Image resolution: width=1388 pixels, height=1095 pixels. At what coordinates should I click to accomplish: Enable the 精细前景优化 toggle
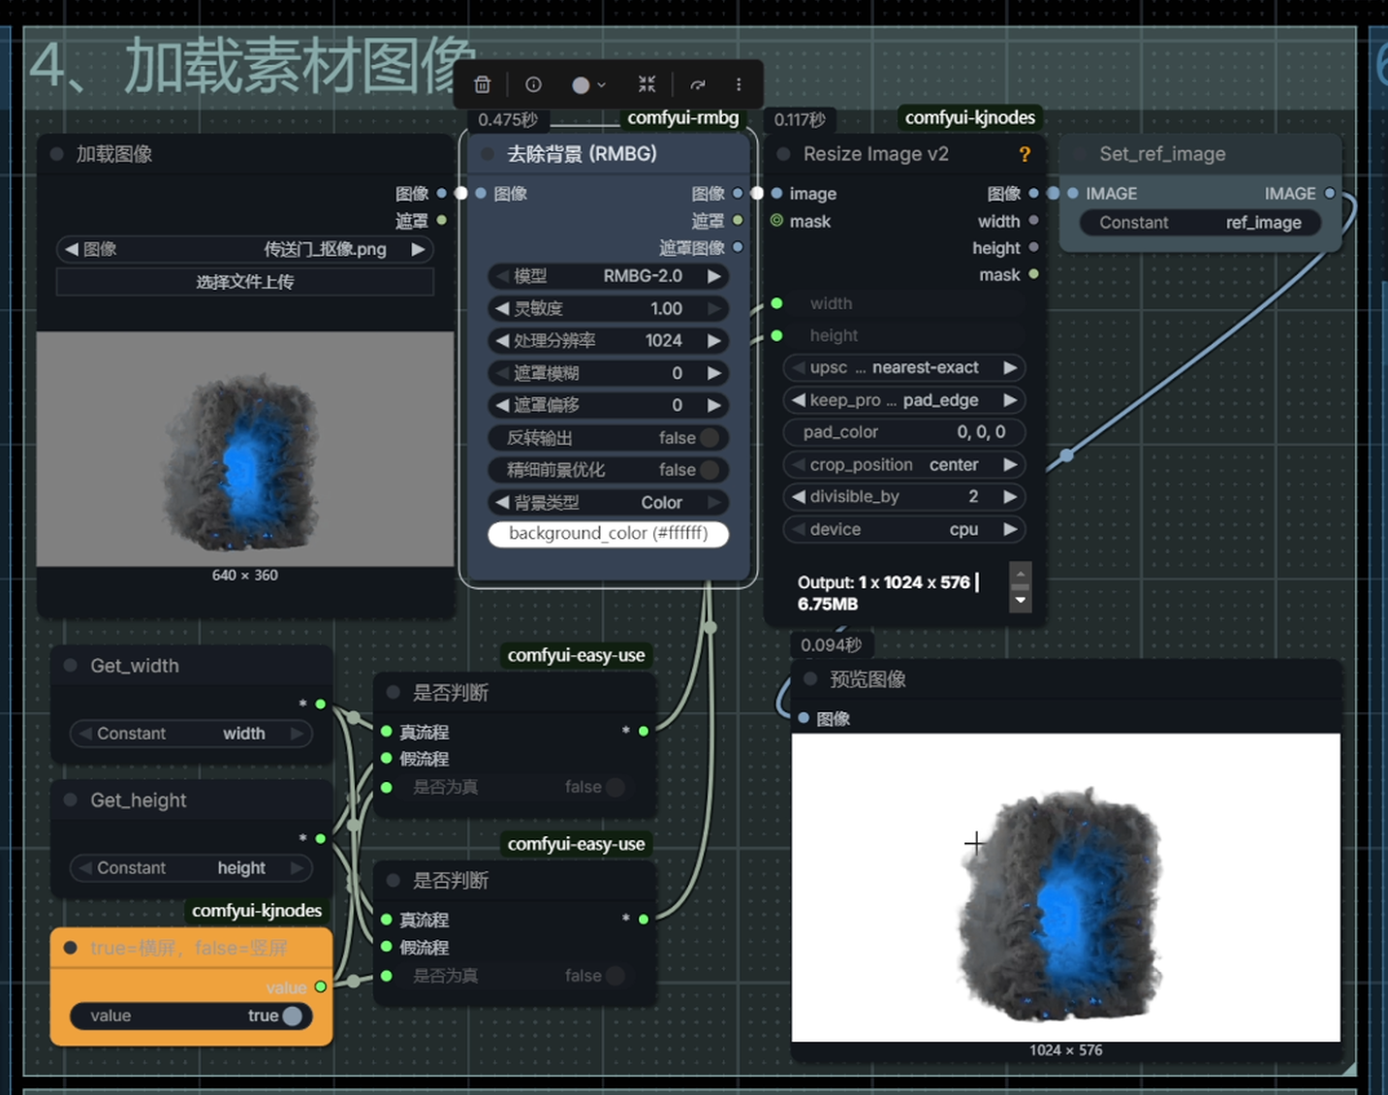pyautogui.click(x=710, y=470)
